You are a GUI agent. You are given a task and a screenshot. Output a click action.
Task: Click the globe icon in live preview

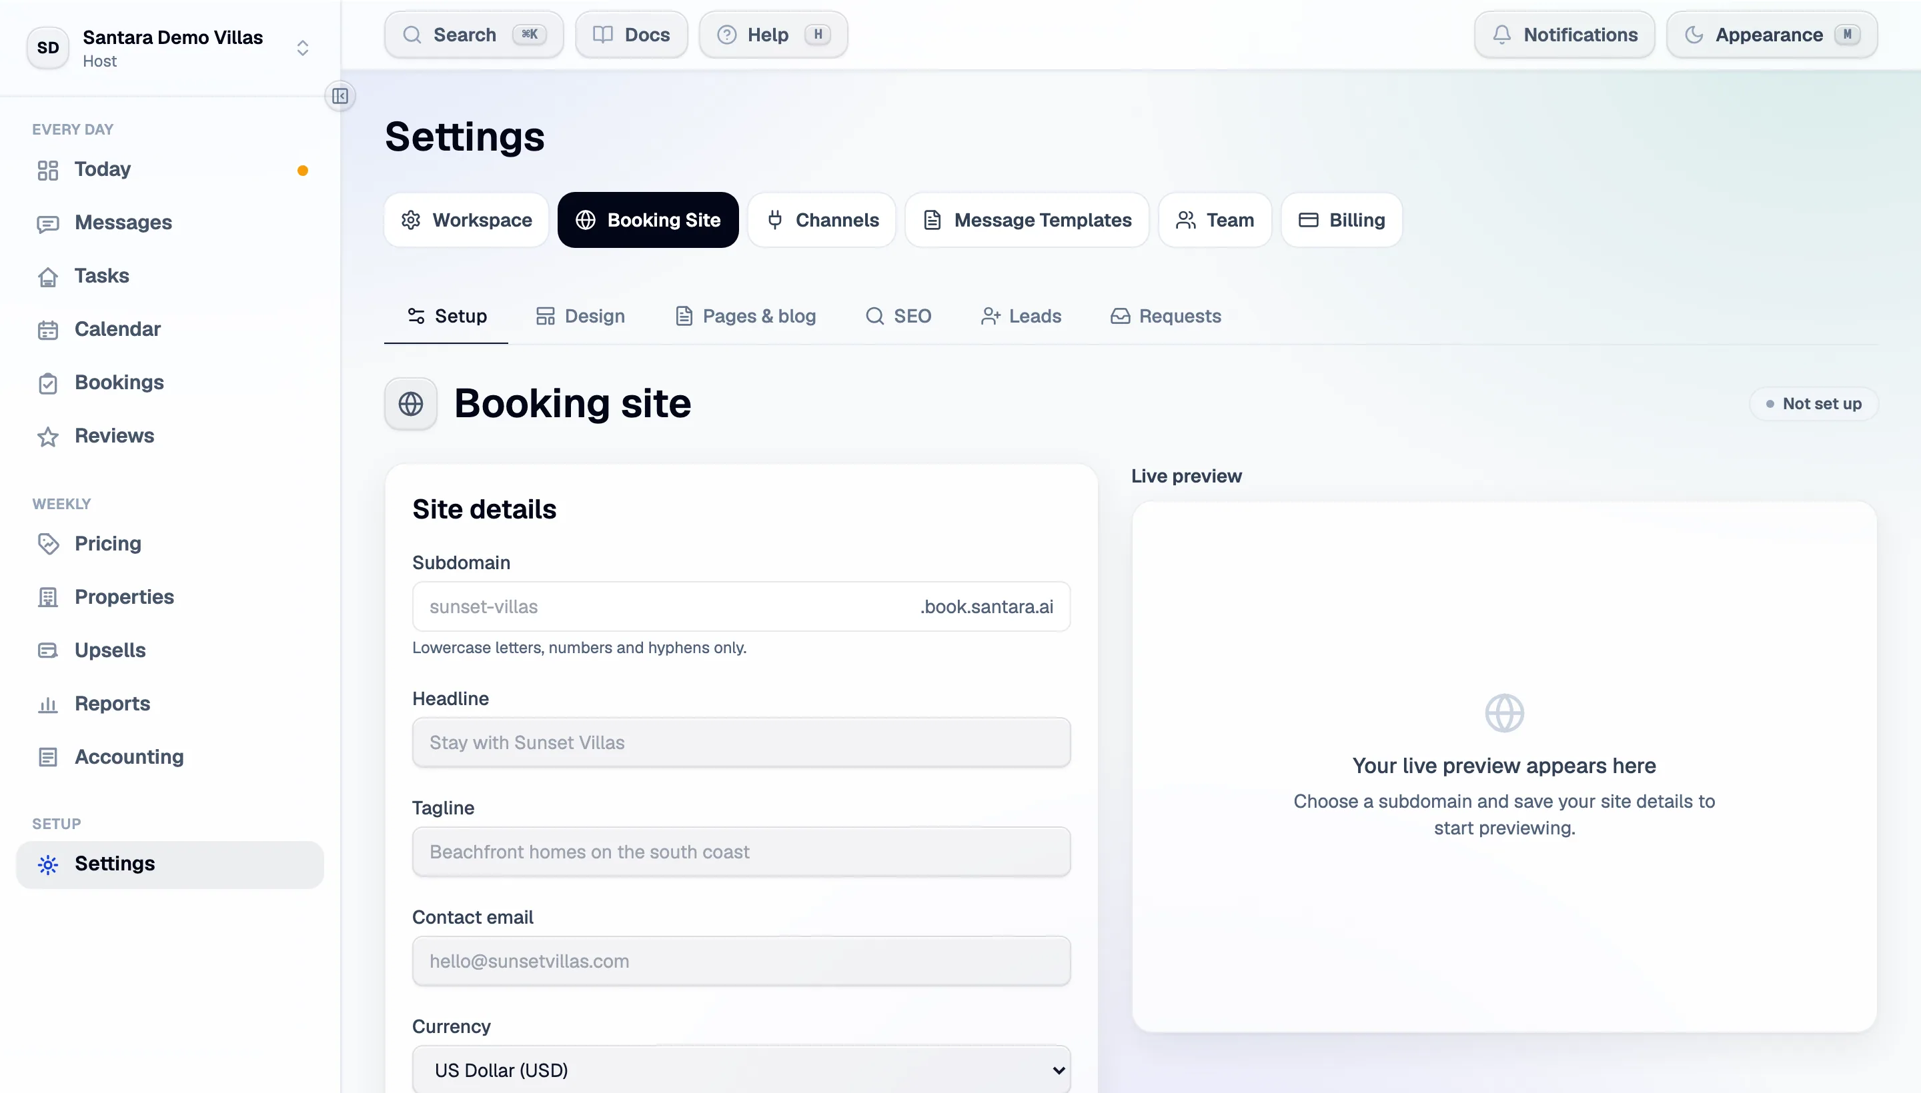pyautogui.click(x=1504, y=713)
